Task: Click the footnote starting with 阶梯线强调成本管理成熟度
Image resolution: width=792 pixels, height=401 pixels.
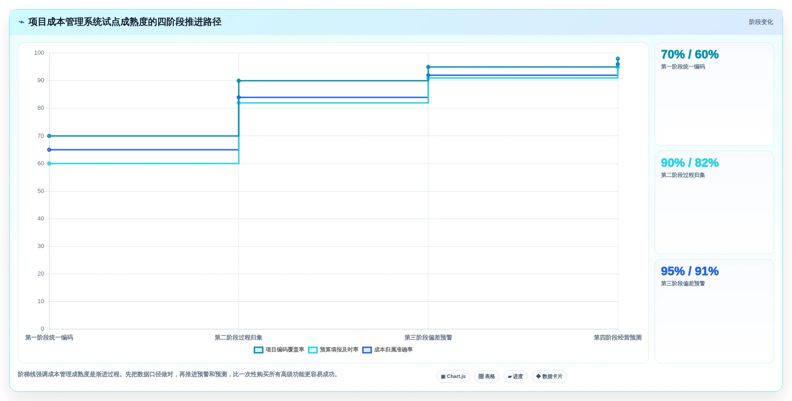Action: pos(179,375)
